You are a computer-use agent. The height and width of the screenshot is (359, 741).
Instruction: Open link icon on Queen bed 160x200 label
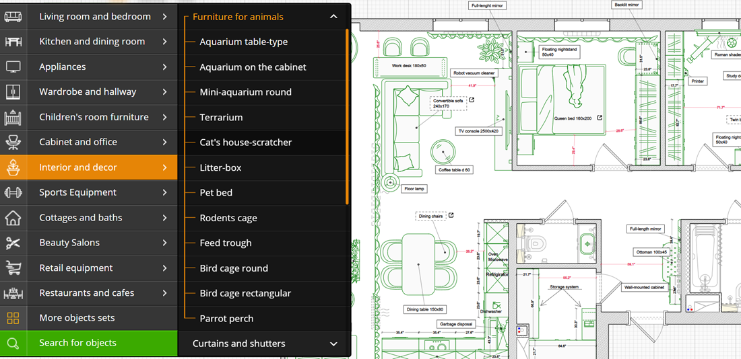600,118
